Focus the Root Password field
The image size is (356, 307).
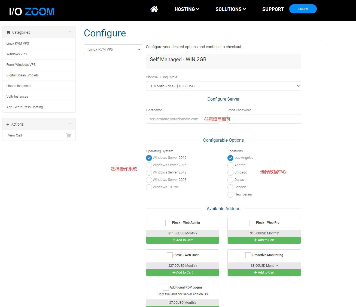click(264, 119)
